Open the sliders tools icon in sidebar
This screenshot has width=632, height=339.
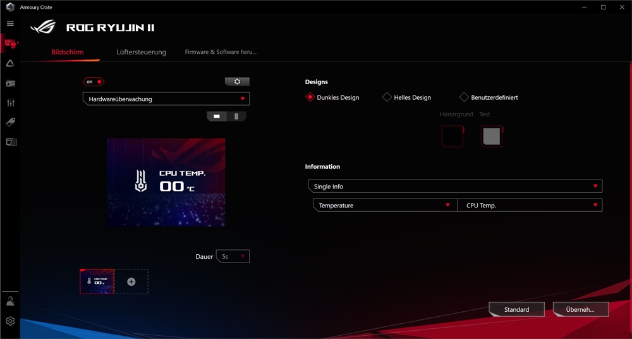(11, 102)
